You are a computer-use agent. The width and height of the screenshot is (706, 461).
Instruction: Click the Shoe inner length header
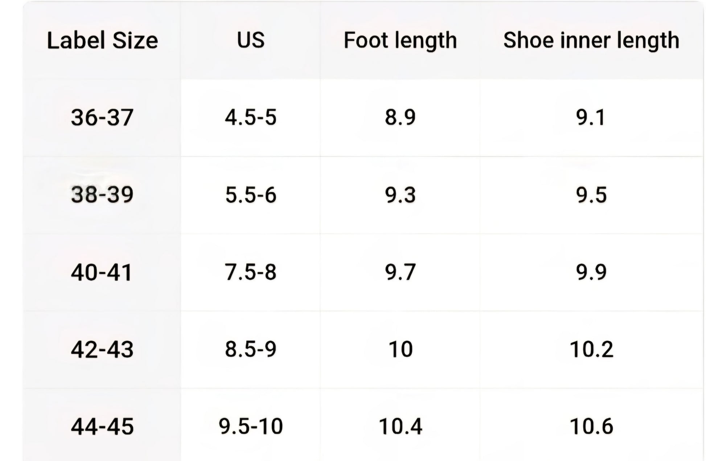click(591, 40)
